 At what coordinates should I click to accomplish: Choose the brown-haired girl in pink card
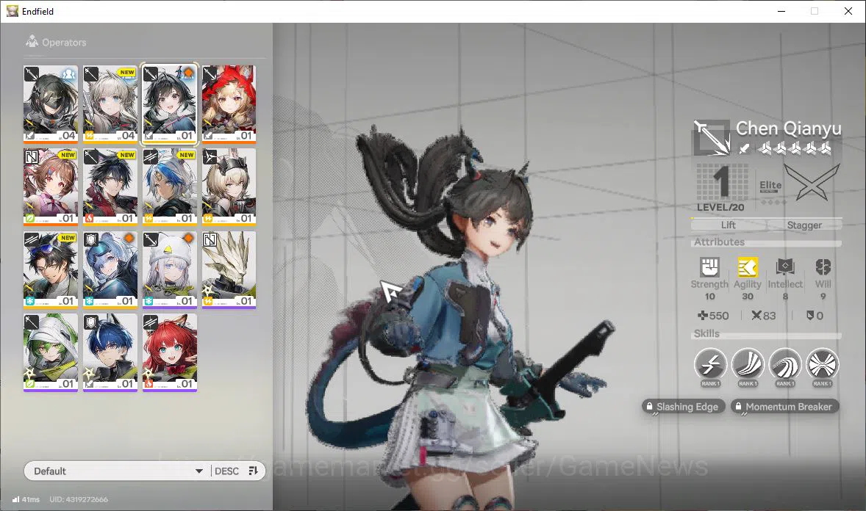(x=50, y=186)
